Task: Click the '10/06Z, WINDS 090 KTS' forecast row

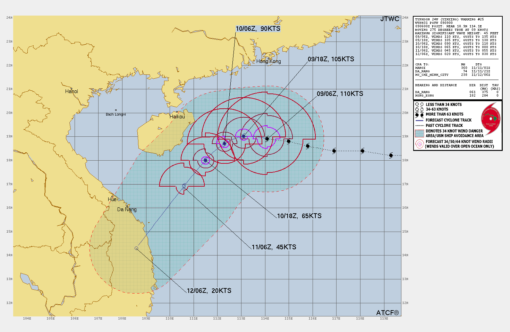Action: (x=456, y=44)
